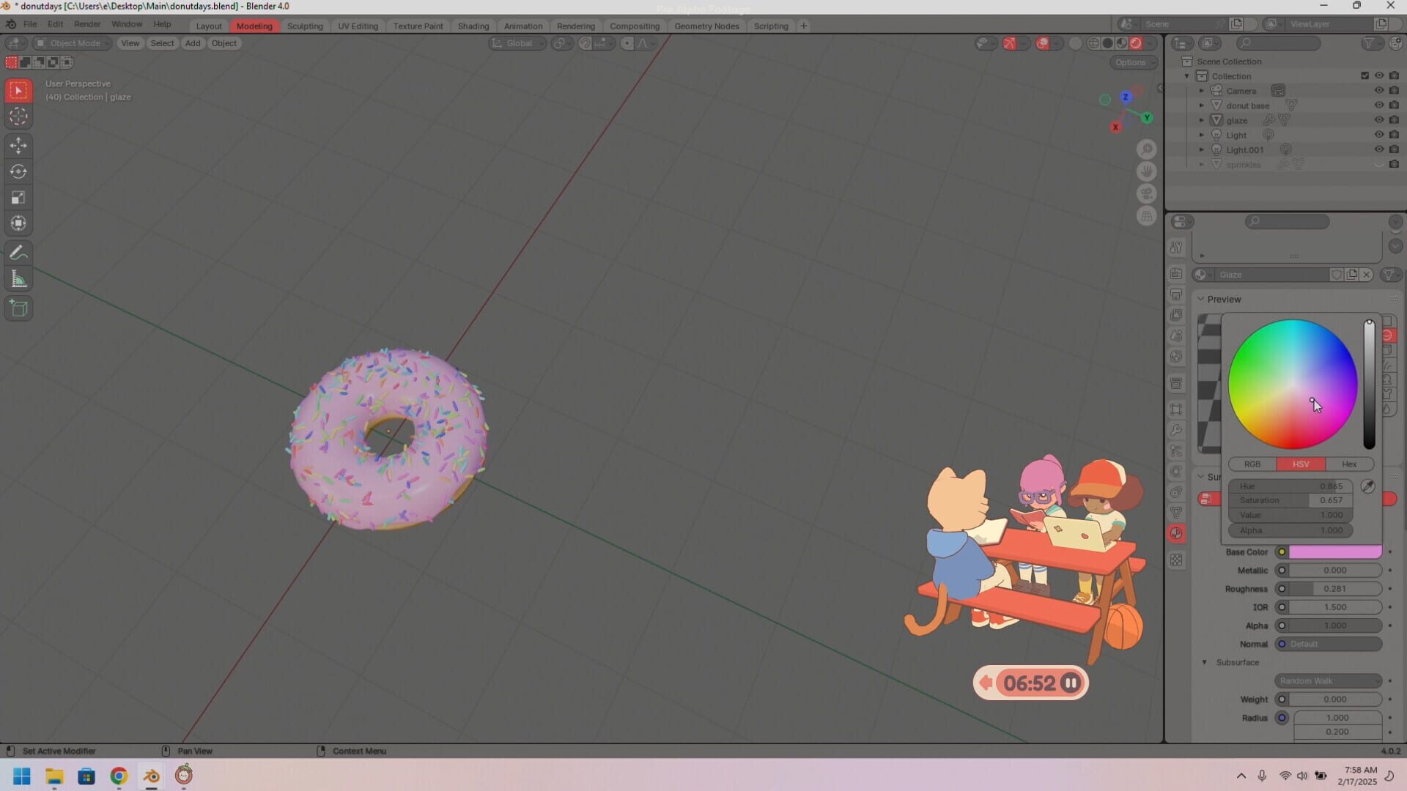
Task: Expand the Camera item in the outliner
Action: coord(1202,90)
